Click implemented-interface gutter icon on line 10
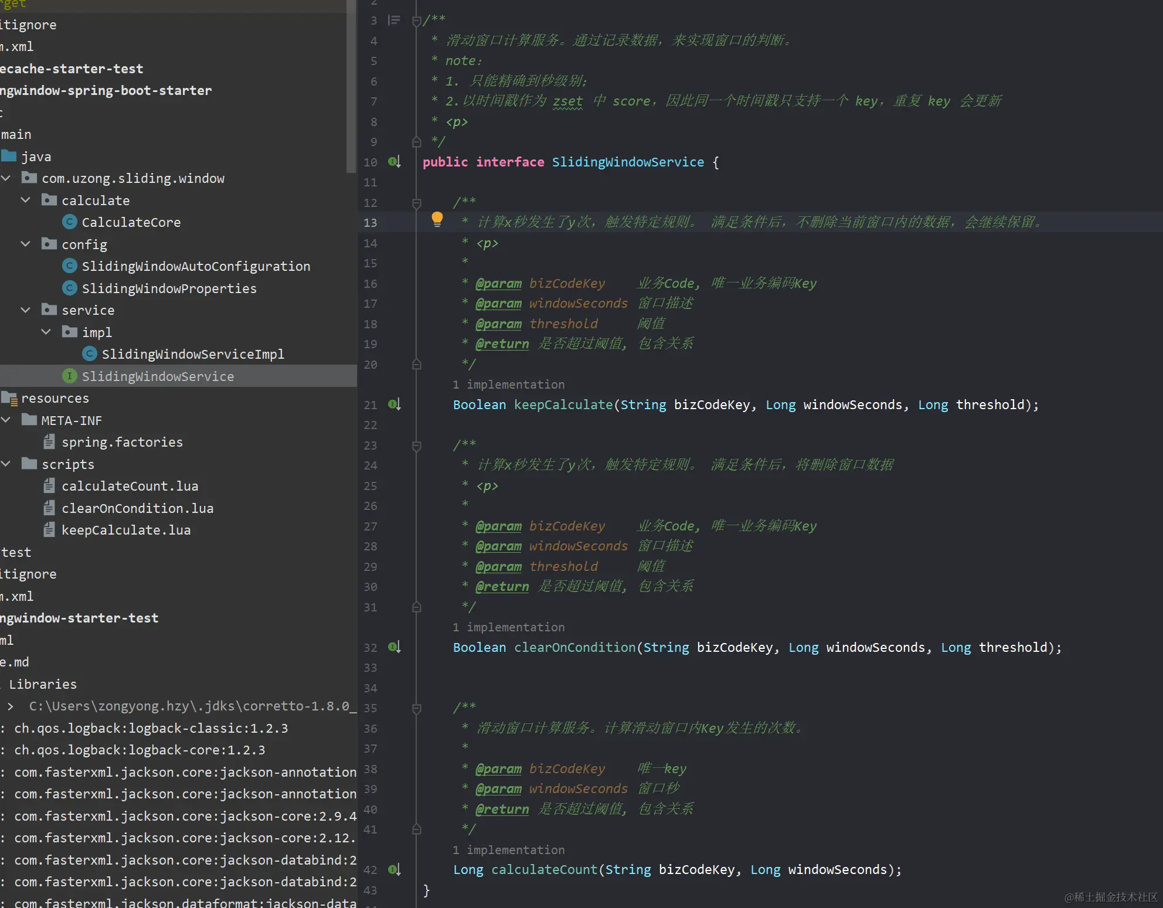Image resolution: width=1163 pixels, height=908 pixels. point(394,162)
